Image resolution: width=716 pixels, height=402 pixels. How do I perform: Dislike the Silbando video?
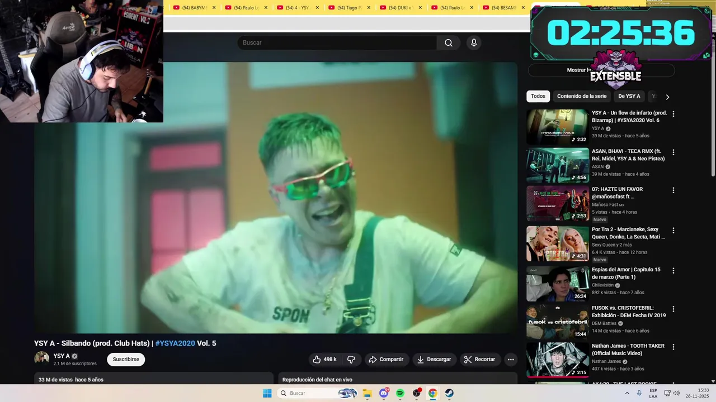point(351,360)
